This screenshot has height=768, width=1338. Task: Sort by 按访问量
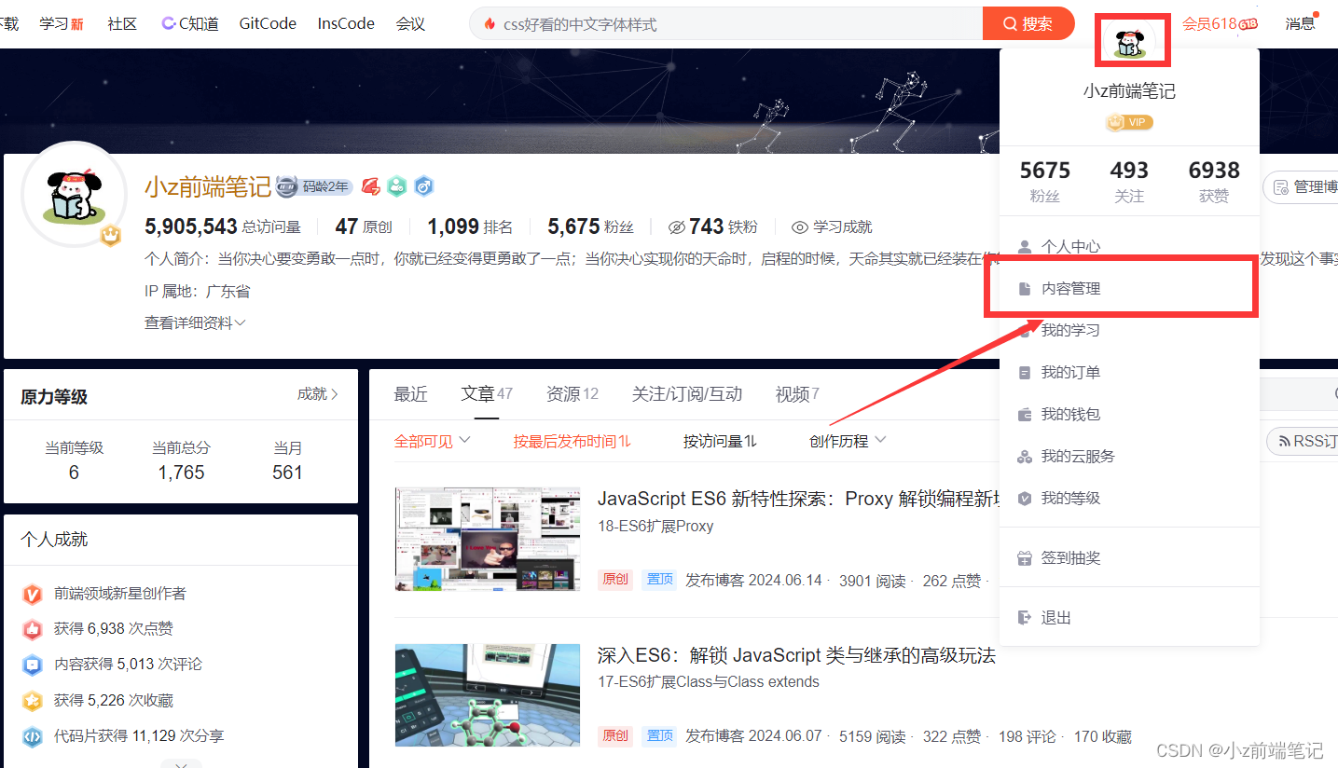pos(720,441)
